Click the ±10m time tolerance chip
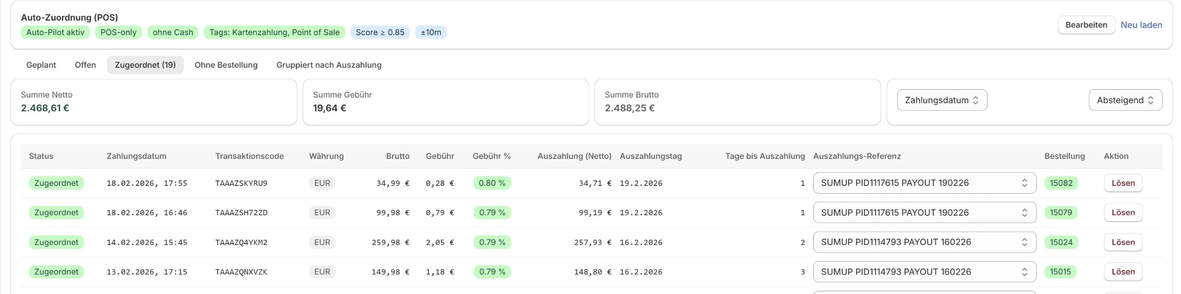This screenshot has height=294, width=1181. pyautogui.click(x=431, y=33)
